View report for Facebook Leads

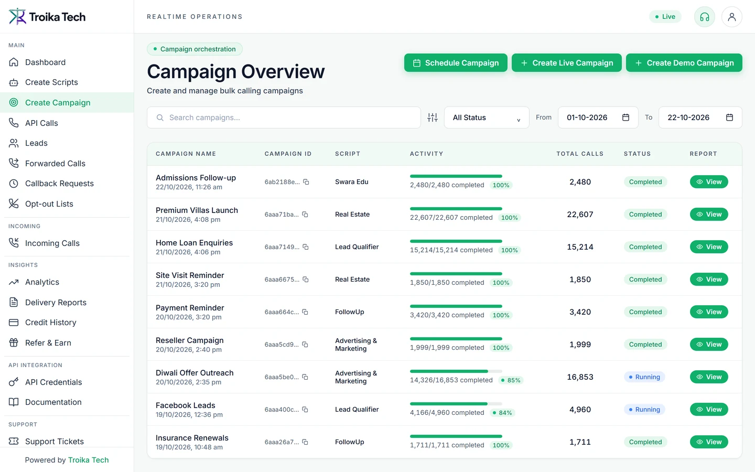(709, 410)
